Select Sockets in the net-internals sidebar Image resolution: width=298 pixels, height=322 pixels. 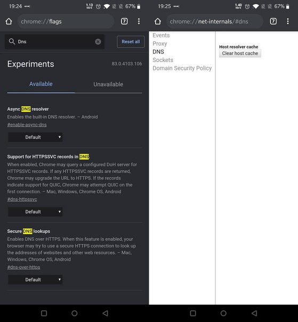tap(163, 60)
